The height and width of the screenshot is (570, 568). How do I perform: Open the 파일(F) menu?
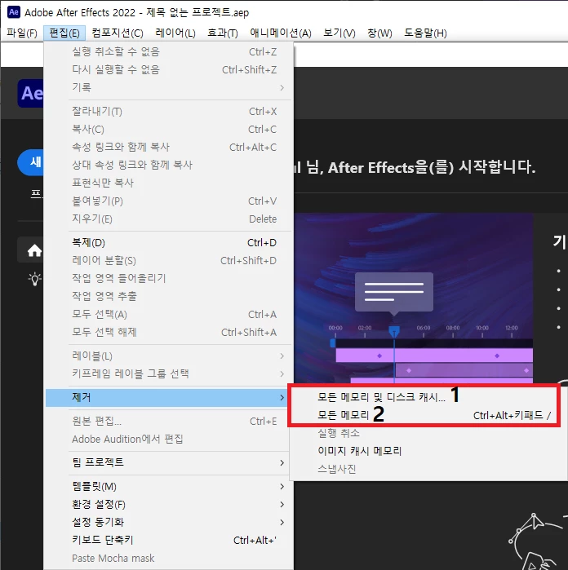coord(22,33)
